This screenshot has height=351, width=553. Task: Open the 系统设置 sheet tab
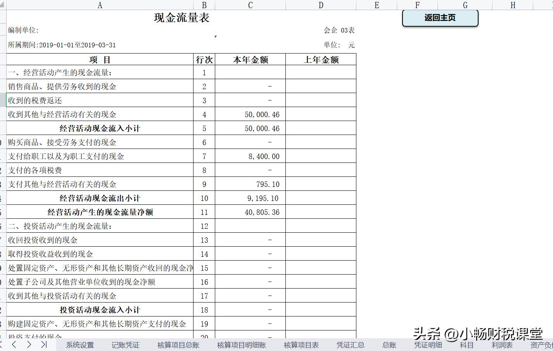click(80, 344)
